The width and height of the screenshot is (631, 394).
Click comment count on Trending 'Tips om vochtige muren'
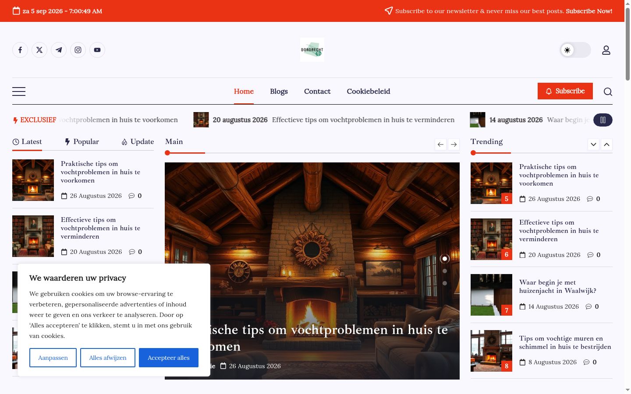[x=590, y=362]
